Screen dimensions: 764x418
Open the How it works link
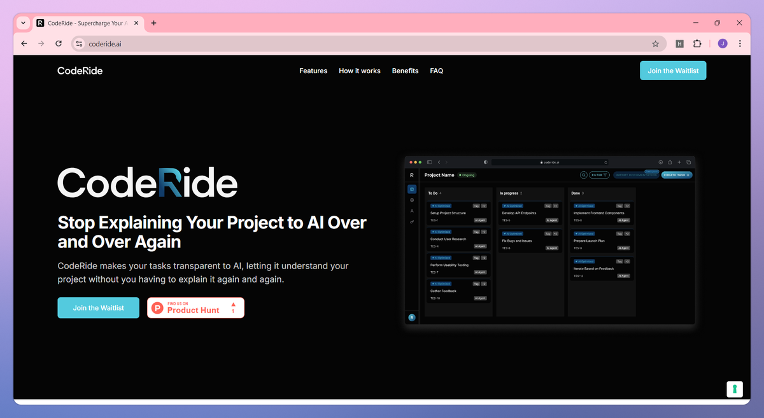[360, 71]
